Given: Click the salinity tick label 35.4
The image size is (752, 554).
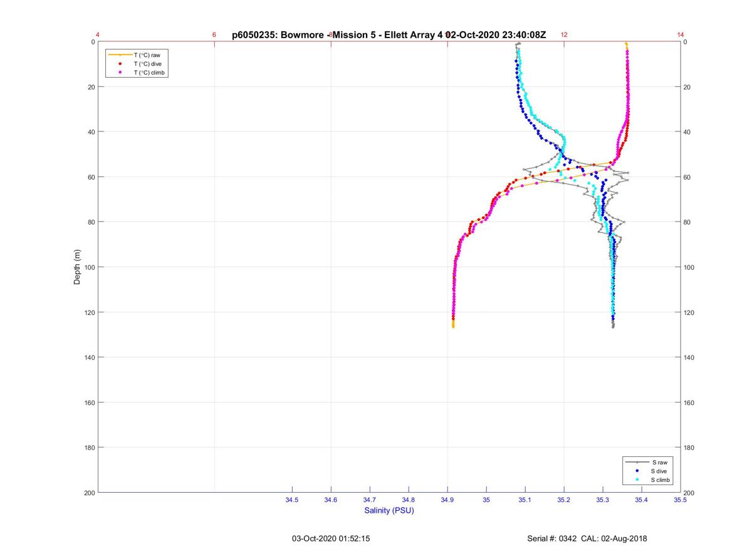Looking at the screenshot, I should [x=642, y=500].
